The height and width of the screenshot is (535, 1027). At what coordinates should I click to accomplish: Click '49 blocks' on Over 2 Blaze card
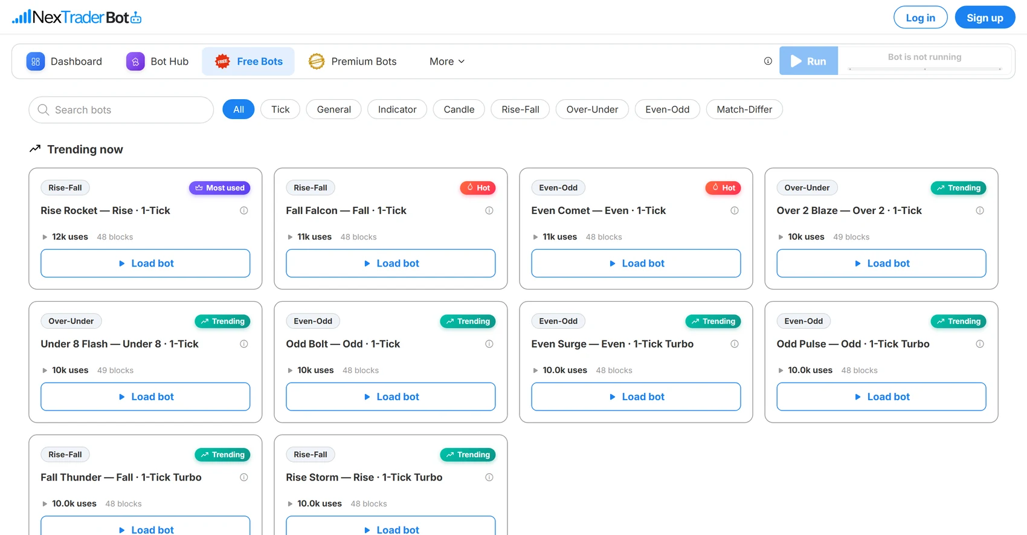point(851,237)
